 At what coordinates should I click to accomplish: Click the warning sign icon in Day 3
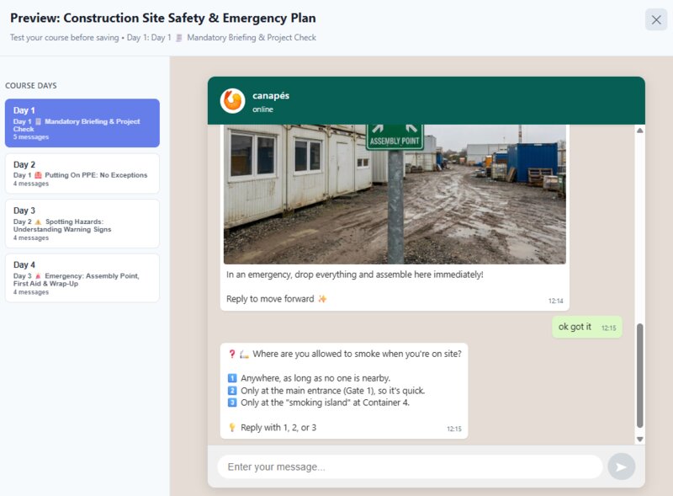[38, 221]
